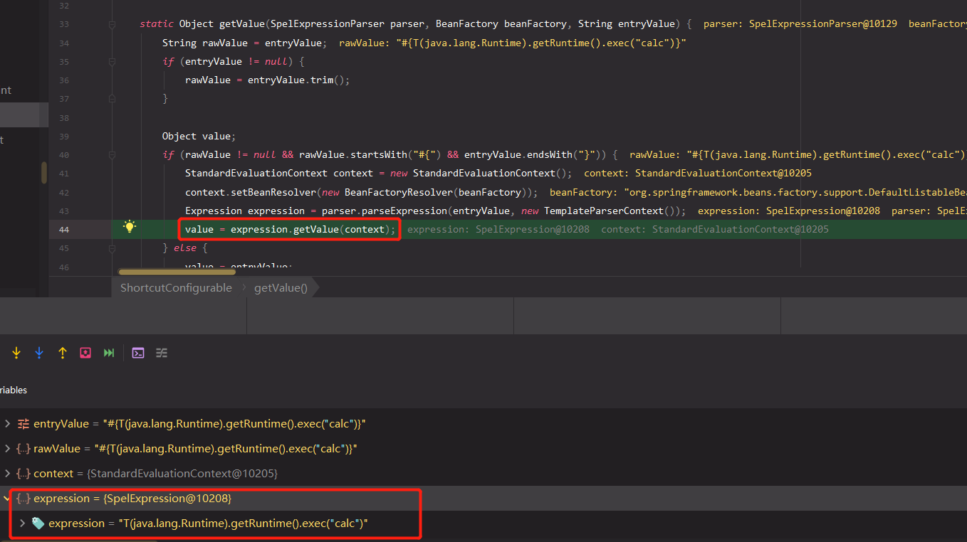Fold the getValue method at line 33
Viewport: 967px width, 542px height.
[x=112, y=24]
